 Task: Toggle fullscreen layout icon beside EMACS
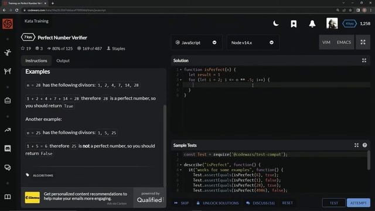click(363, 42)
